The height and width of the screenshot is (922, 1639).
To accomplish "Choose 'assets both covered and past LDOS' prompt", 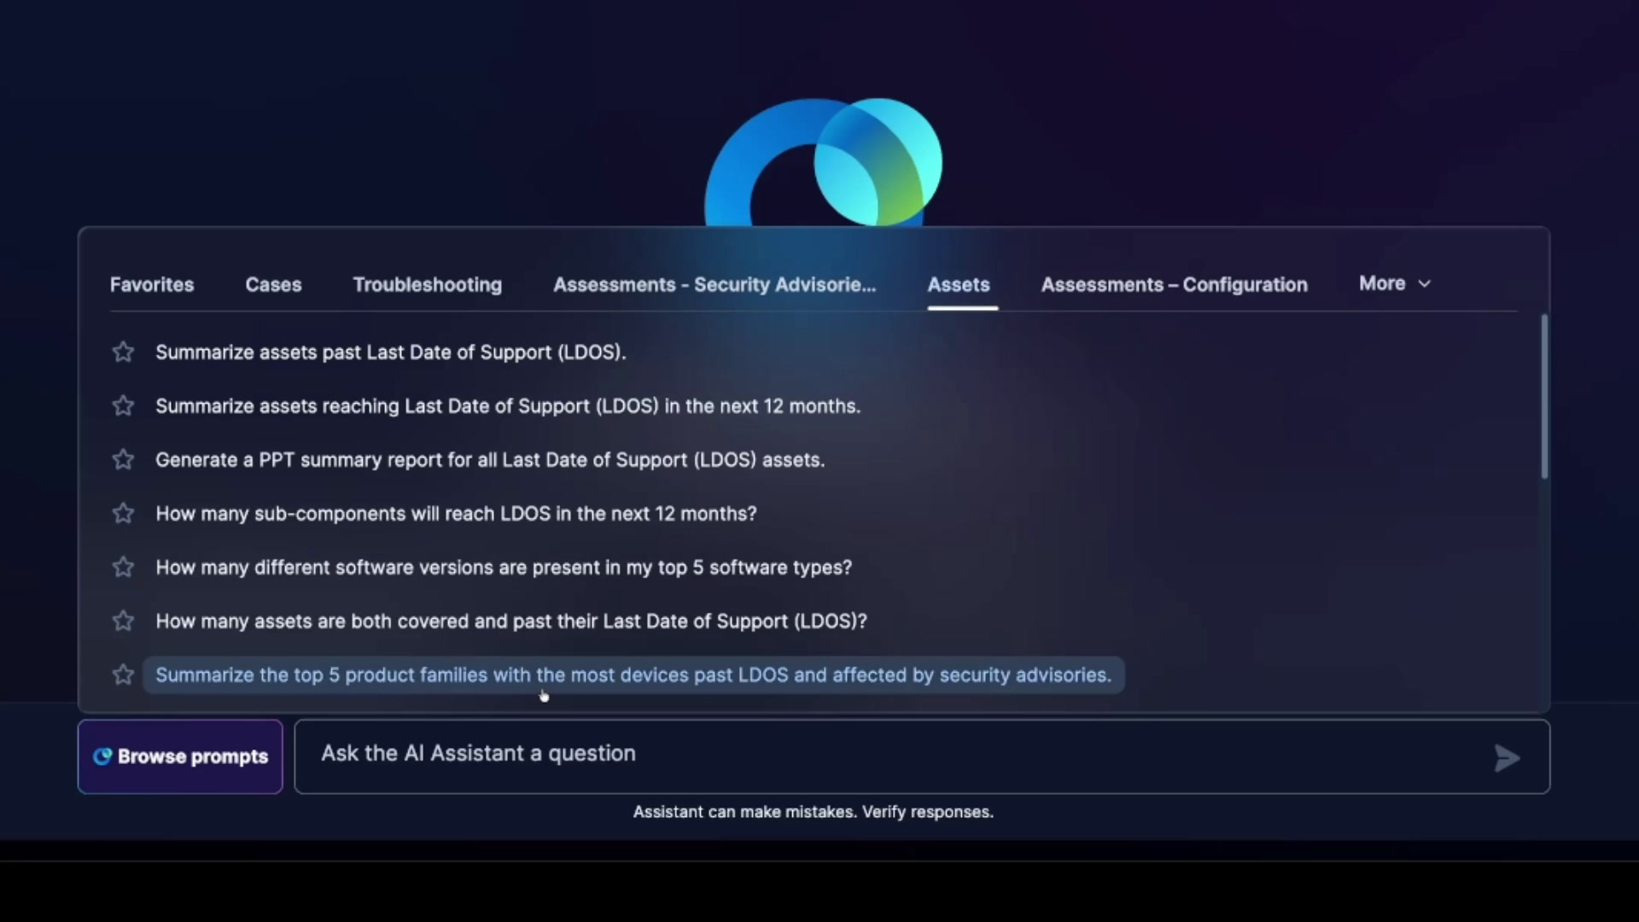I will [511, 621].
